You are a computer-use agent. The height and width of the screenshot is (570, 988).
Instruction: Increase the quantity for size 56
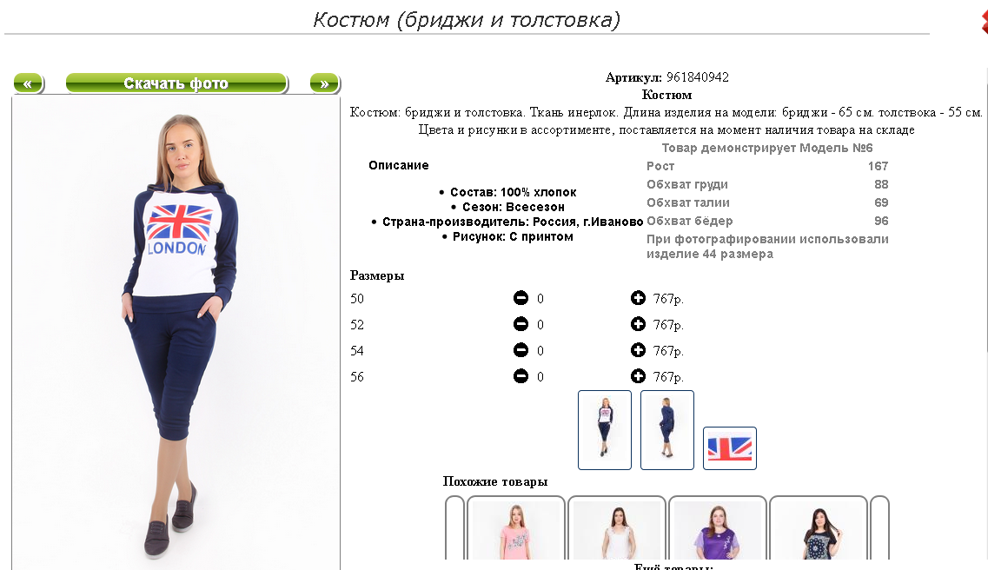click(638, 376)
